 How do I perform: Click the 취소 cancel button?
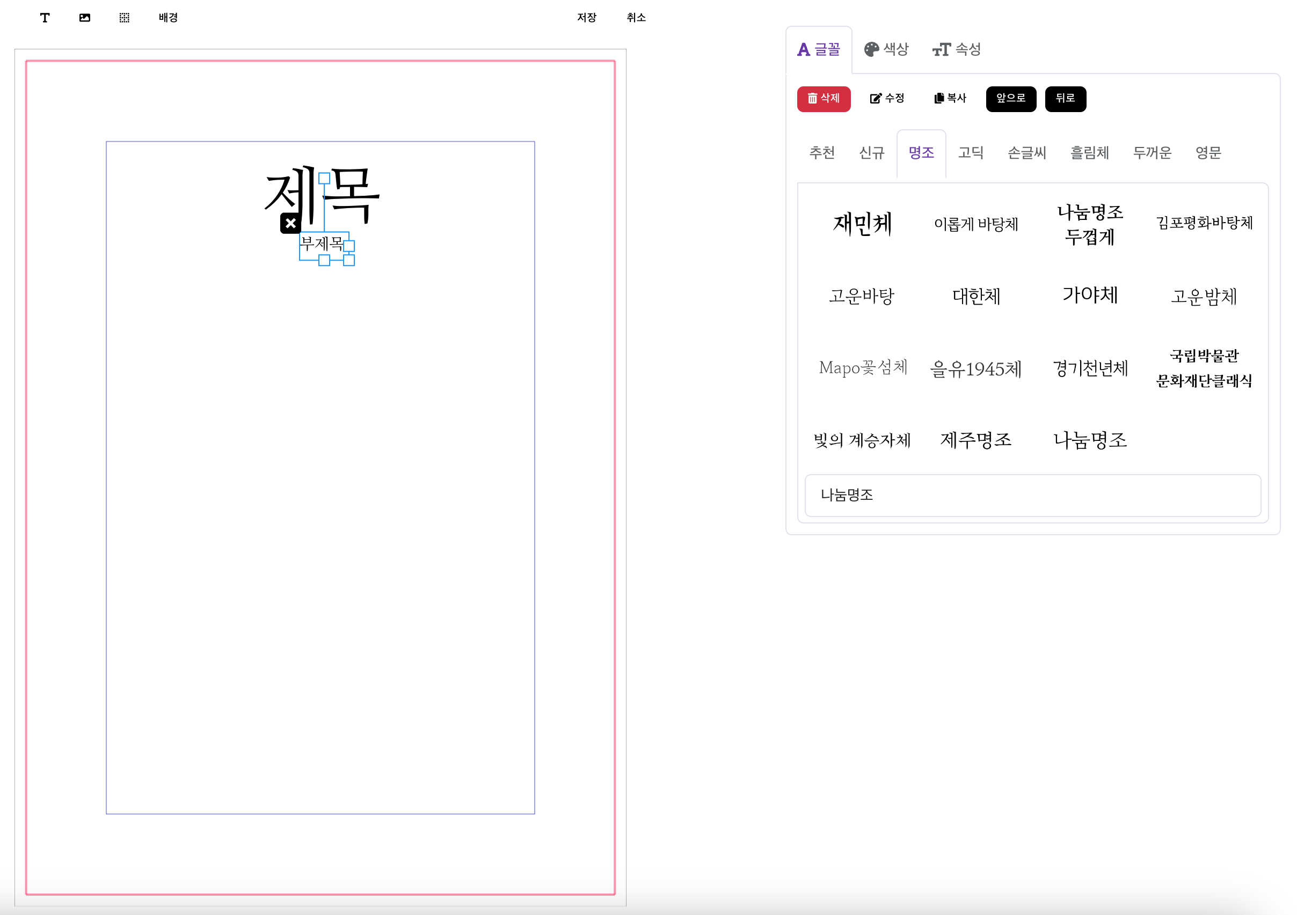click(636, 18)
